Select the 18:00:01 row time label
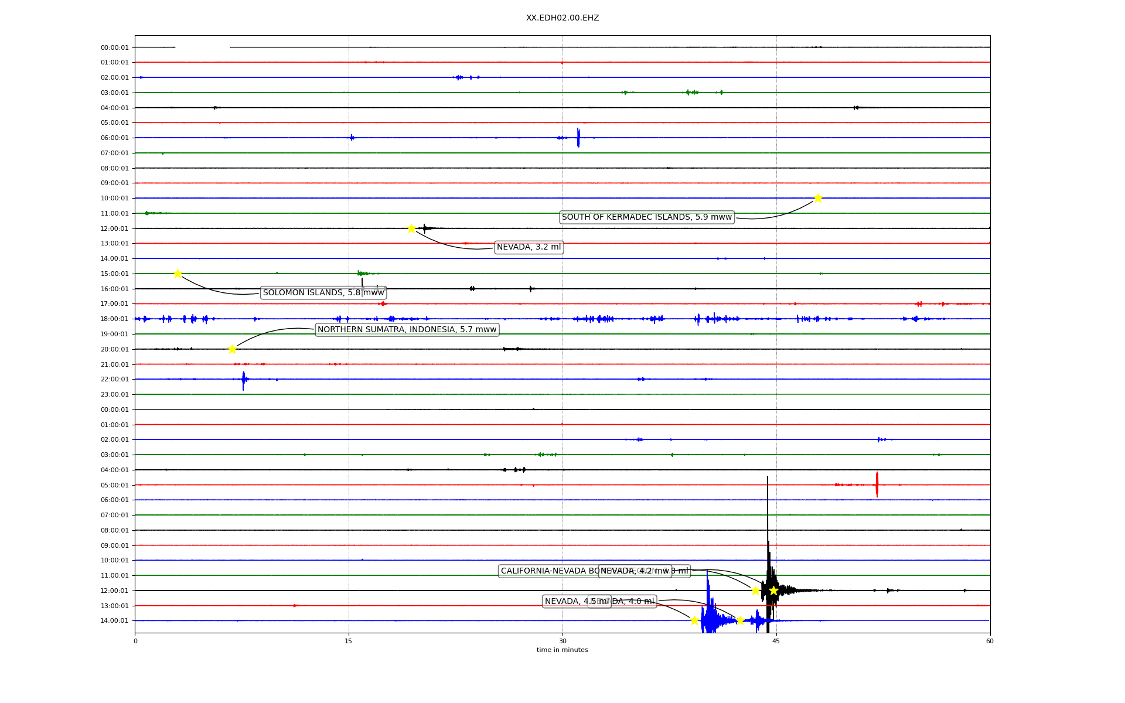1125x703 pixels. pos(114,319)
